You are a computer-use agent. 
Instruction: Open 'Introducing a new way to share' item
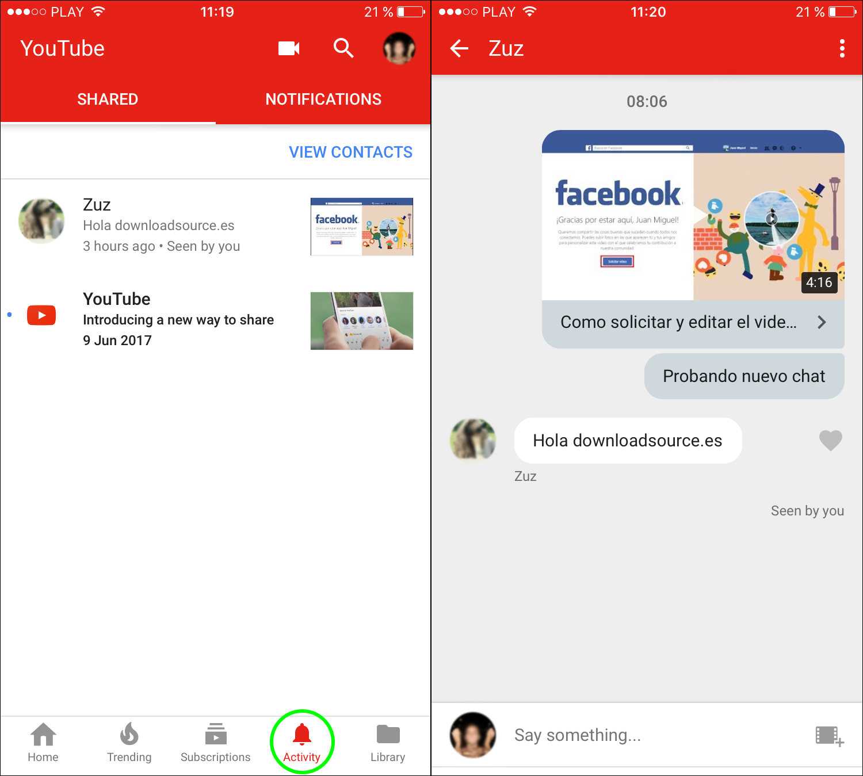(178, 320)
